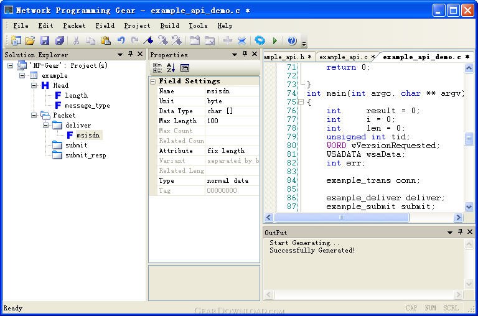Open the Field menu
The width and height of the screenshot is (478, 316).
pyautogui.click(x=105, y=26)
